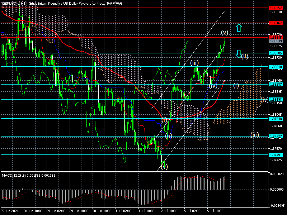The image size is (287, 215).
Task: Click the red 1.39167 resistance price tag
Action: pos(276,23)
